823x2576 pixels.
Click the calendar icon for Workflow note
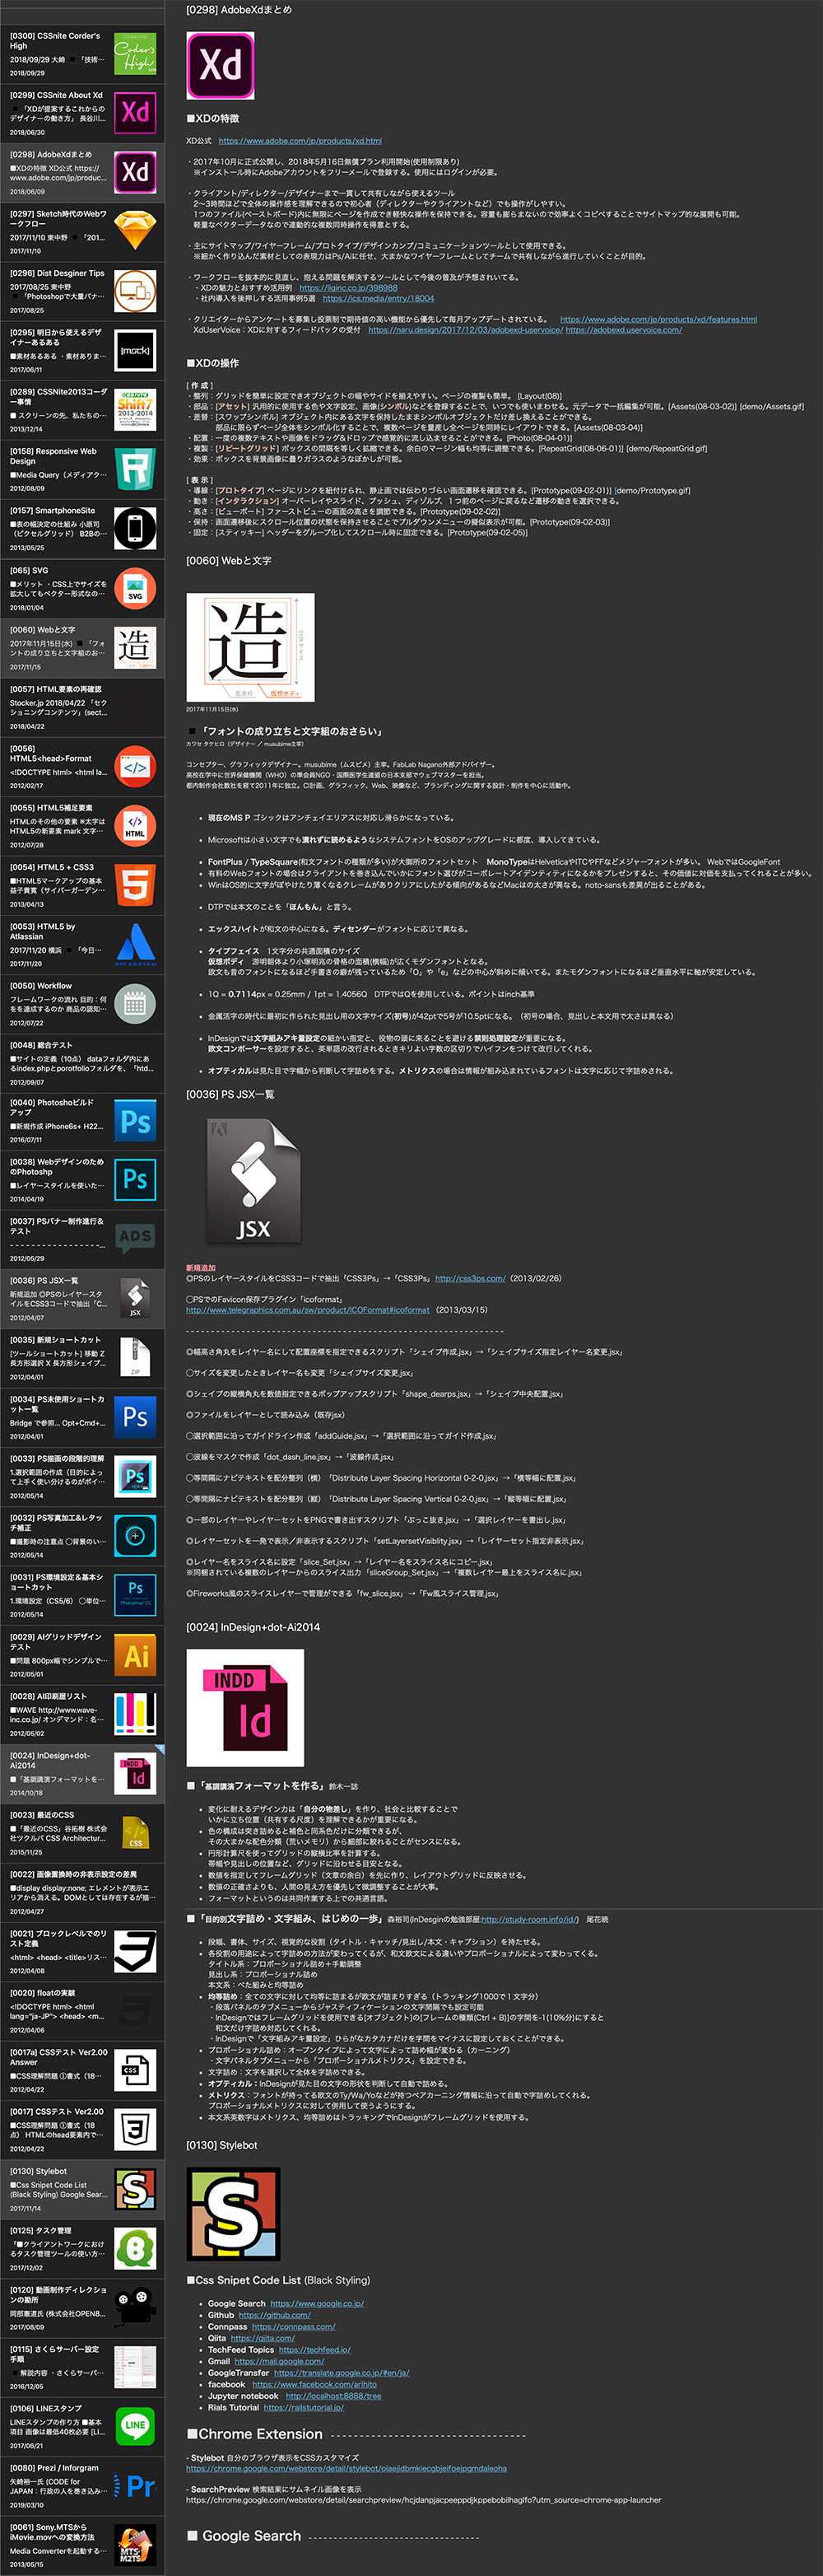click(135, 1004)
